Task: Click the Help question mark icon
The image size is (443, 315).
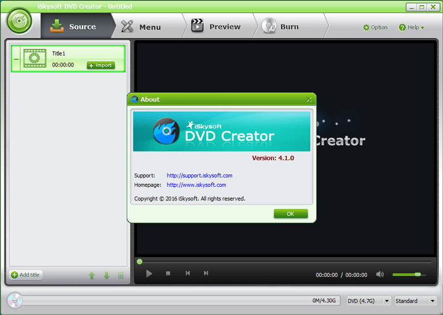Action: 402,28
